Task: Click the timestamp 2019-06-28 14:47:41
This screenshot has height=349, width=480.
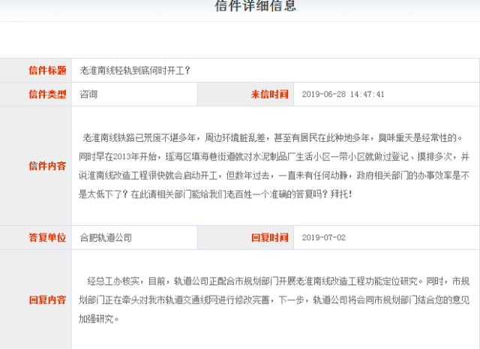Action: point(343,95)
